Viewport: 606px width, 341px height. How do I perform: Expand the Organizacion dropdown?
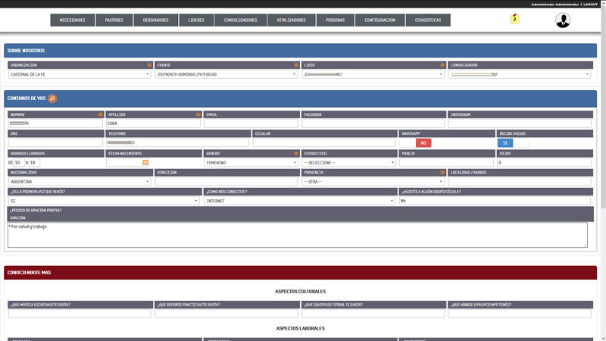[x=80, y=74]
